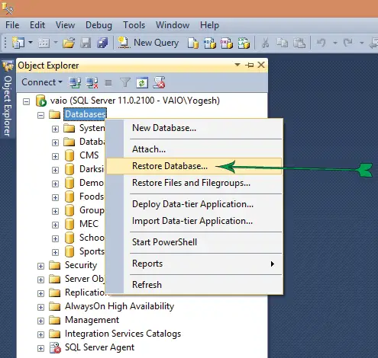This screenshot has width=378, height=358.
Task: Click the Database Engine Query icon
Action: pos(193,43)
